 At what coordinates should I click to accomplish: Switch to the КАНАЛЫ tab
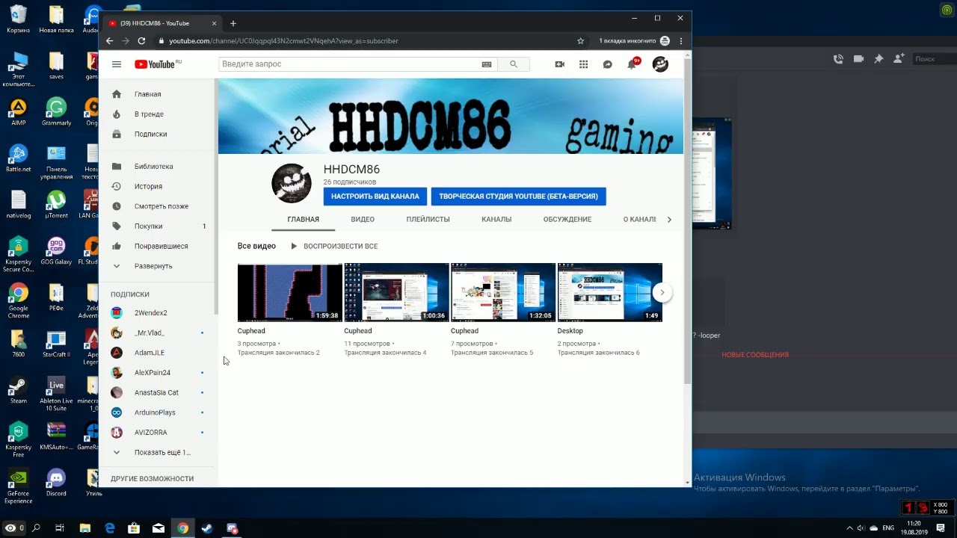tap(496, 220)
